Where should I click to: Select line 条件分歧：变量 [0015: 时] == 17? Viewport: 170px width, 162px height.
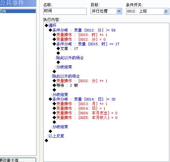pyautogui.click(x=86, y=44)
